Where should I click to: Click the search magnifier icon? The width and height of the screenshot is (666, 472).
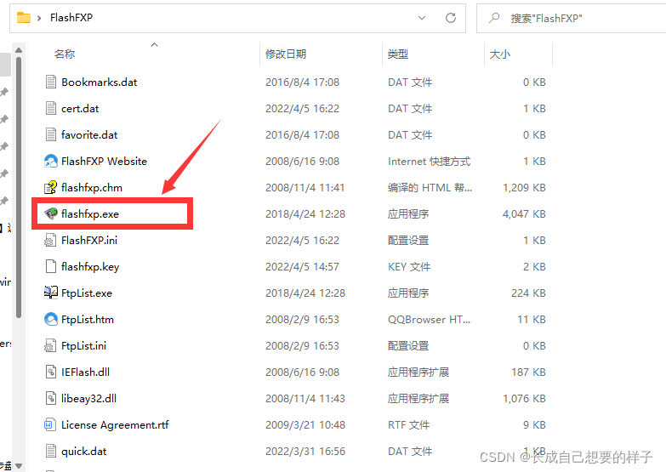(x=494, y=18)
